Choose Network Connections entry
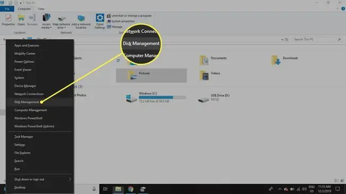Screen dimensions: 346x194 pyautogui.click(x=29, y=94)
